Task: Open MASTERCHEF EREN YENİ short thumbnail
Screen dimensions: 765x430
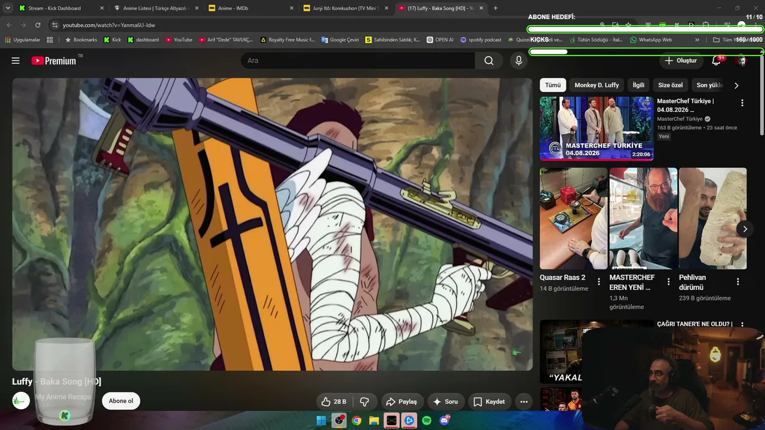Action: [x=643, y=219]
